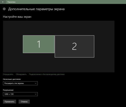Screen dimensions: 126x107
Task: Open the 1280 × 720 resolution dropdown
Action: (20, 94)
